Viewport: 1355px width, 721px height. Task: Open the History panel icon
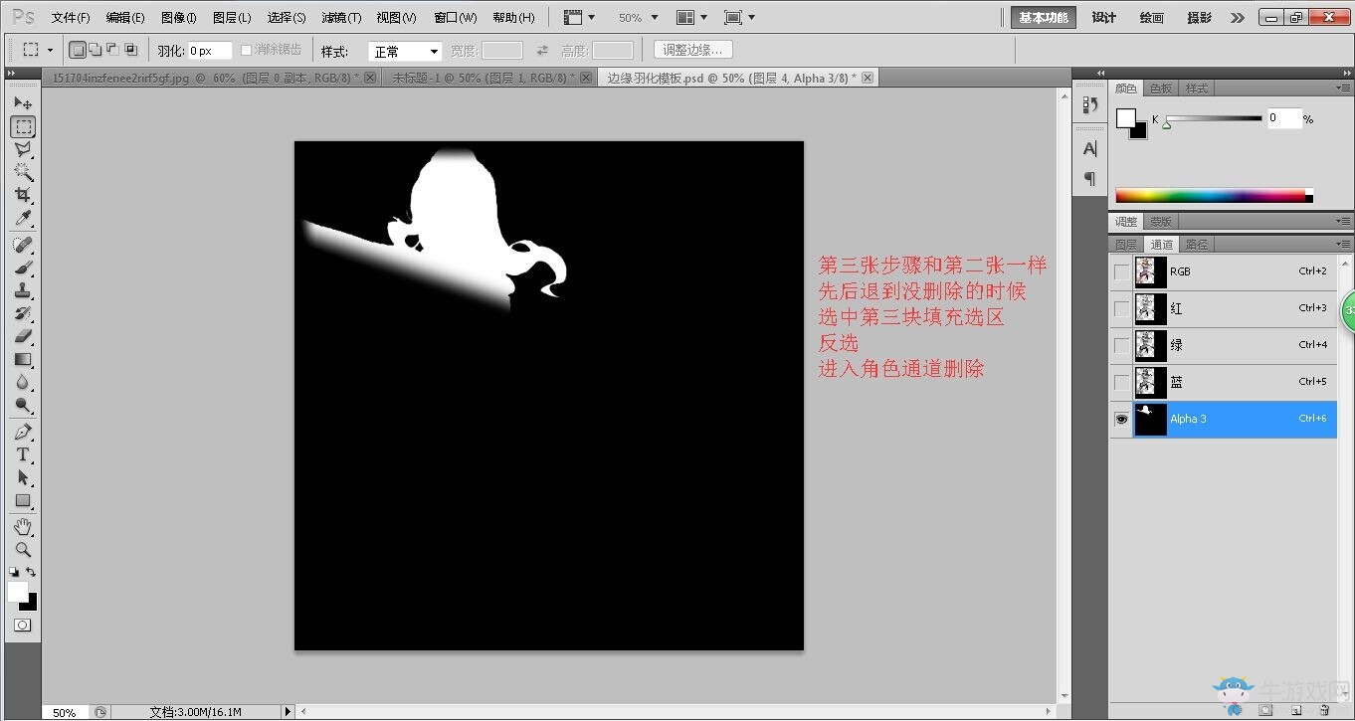click(x=1089, y=104)
